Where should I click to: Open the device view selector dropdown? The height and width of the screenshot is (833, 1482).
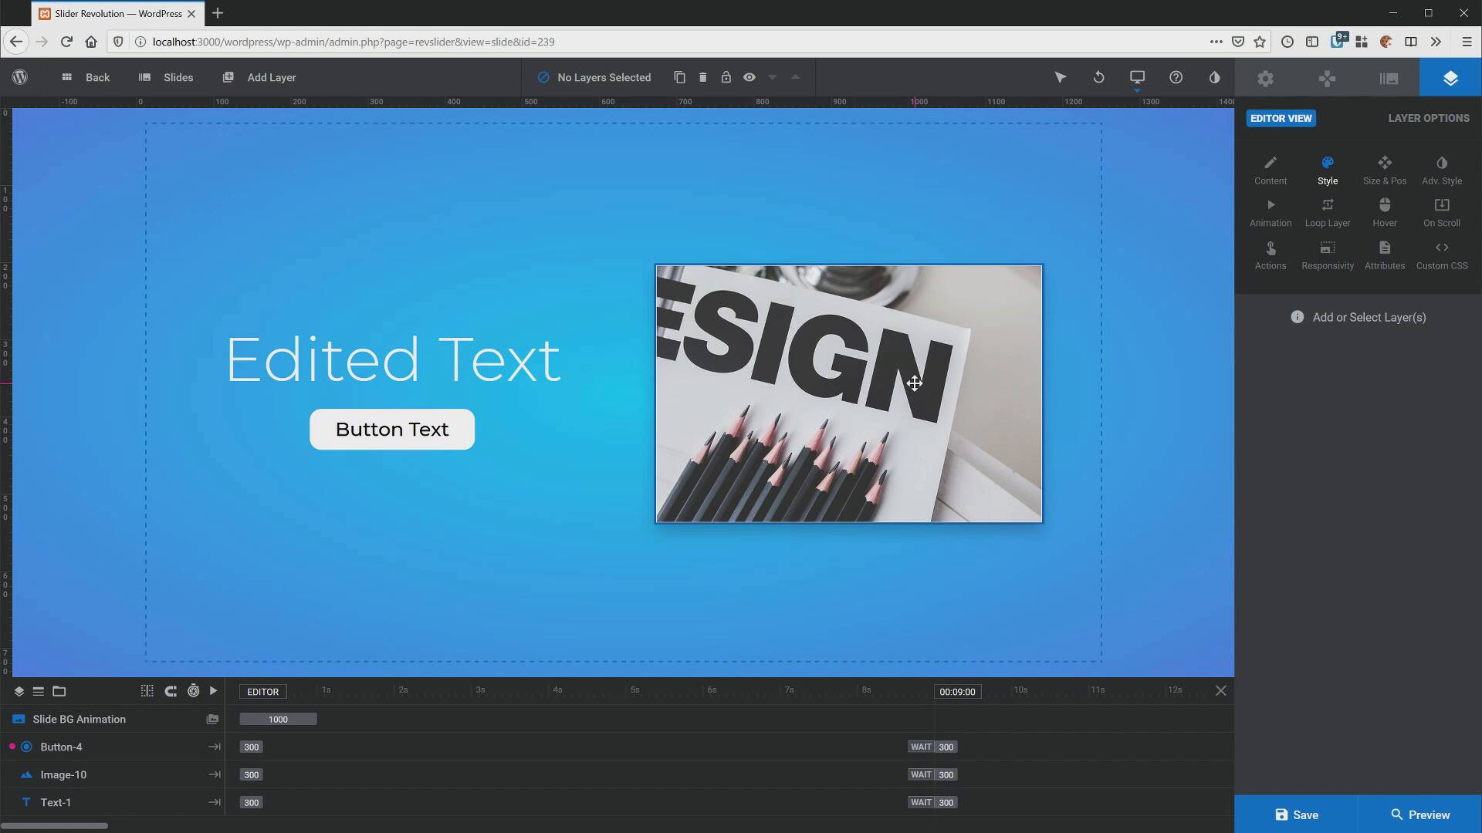click(x=1137, y=77)
